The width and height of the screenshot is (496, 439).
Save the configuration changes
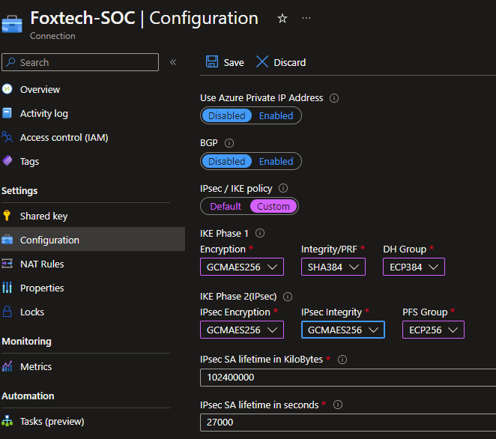(225, 62)
